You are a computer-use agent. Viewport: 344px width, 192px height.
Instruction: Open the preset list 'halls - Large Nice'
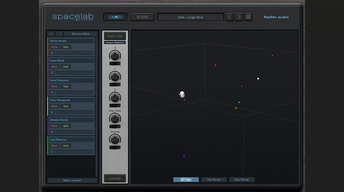click(x=190, y=17)
